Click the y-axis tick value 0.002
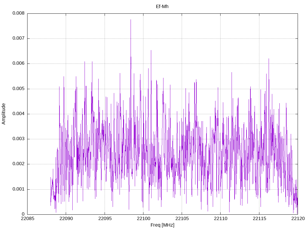The image size is (306, 229). (19, 164)
